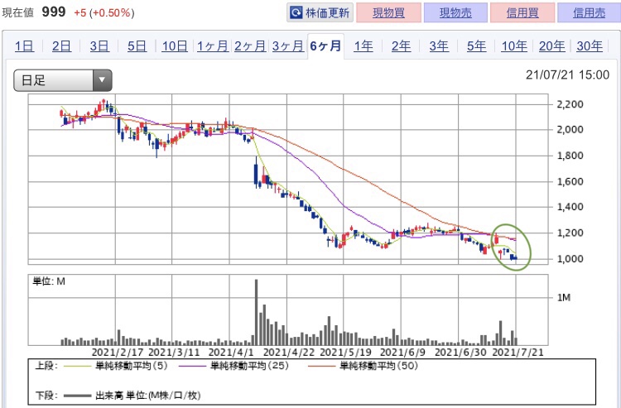This screenshot has height=408, width=621.
Task: Click the 単位: M label in volume chart
Action: 49,281
